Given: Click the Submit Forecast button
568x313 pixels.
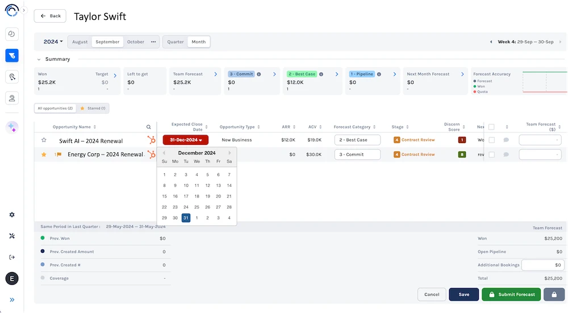Looking at the screenshot, I should pos(511,294).
